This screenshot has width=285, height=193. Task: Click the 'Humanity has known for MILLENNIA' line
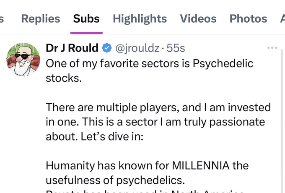tap(147, 166)
